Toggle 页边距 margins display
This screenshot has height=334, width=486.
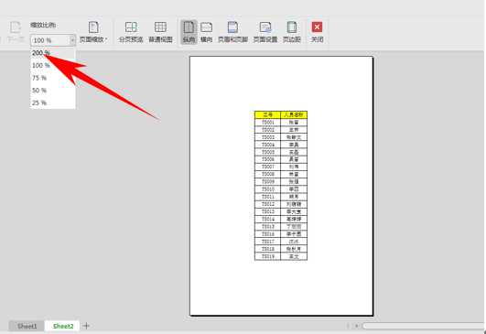pyautogui.click(x=292, y=32)
